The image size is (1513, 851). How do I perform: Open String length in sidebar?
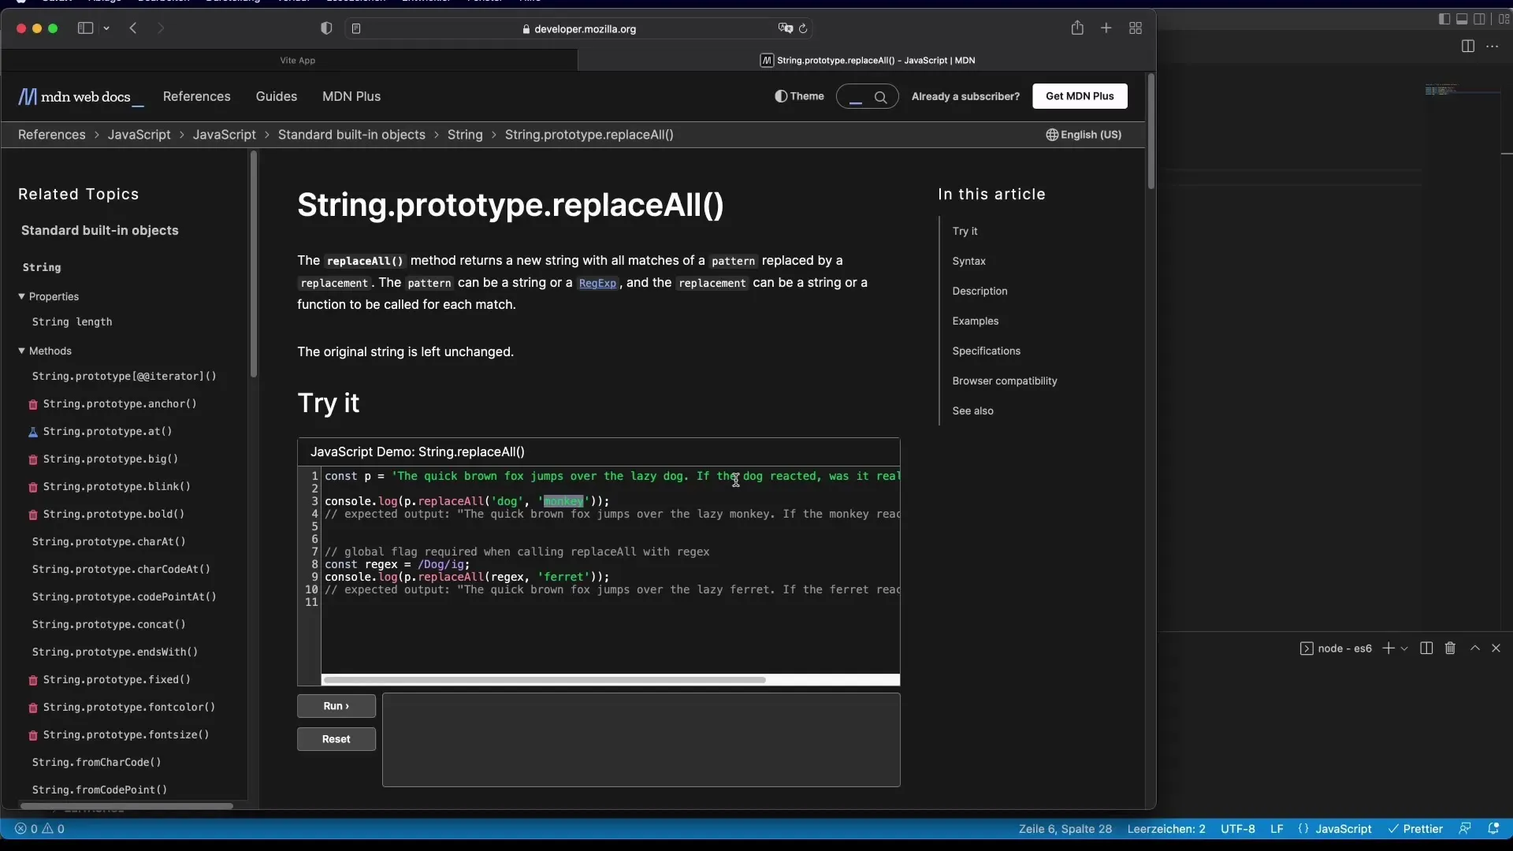point(72,321)
